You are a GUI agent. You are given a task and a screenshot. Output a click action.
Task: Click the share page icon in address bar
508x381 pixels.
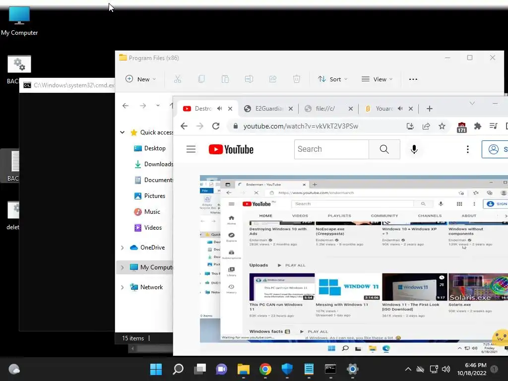click(426, 126)
